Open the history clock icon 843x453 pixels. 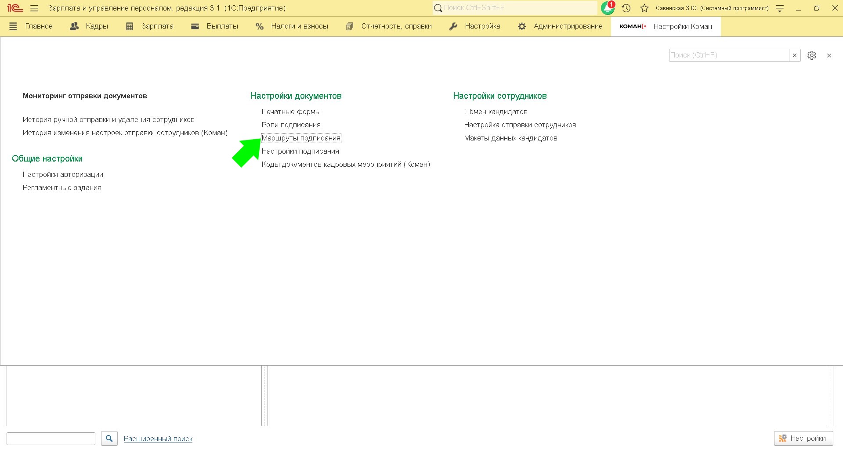coord(626,8)
